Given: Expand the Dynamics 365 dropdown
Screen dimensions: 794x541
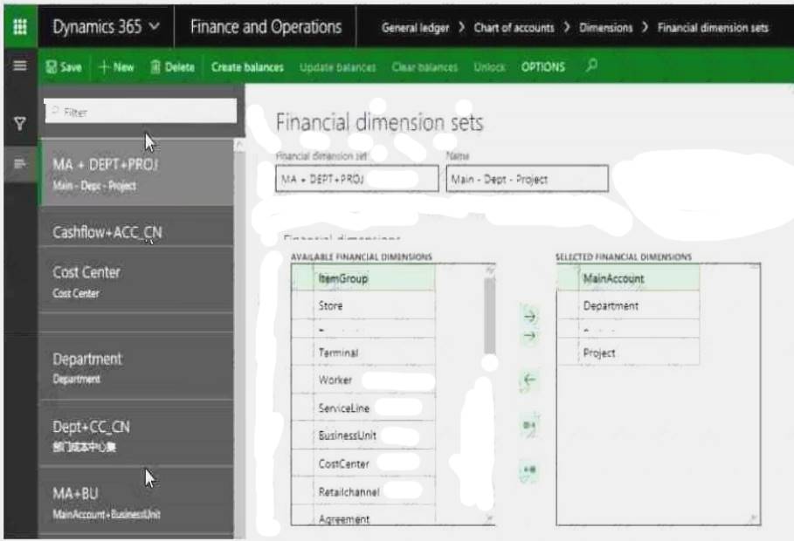Looking at the screenshot, I should (x=155, y=27).
